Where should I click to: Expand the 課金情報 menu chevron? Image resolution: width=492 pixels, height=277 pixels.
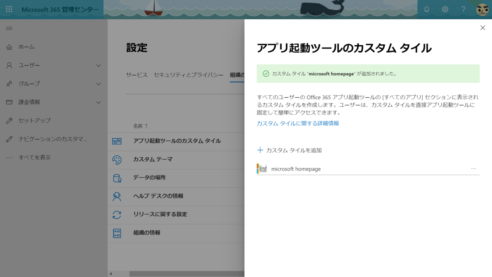98,102
